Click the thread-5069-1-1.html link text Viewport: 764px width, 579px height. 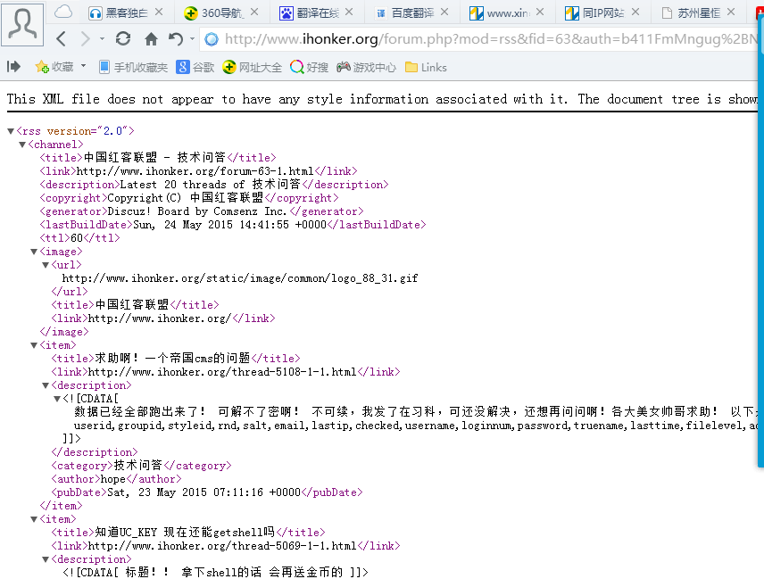(222, 546)
